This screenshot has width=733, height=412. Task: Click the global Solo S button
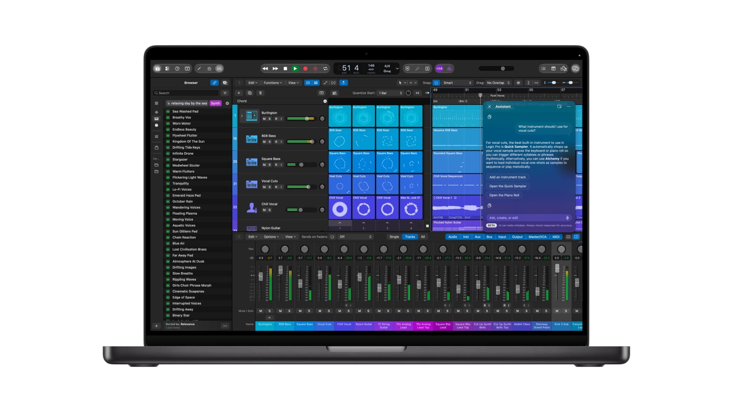[260, 93]
